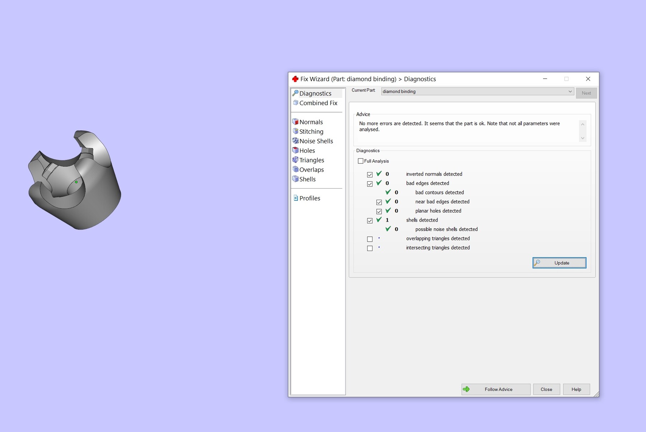Click the Advice scroll down arrow
The image size is (646, 432).
tap(582, 138)
